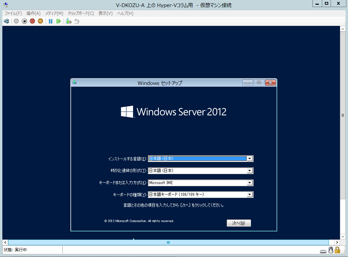Click the orange Save state icon
The image size is (348, 257).
click(x=40, y=21)
